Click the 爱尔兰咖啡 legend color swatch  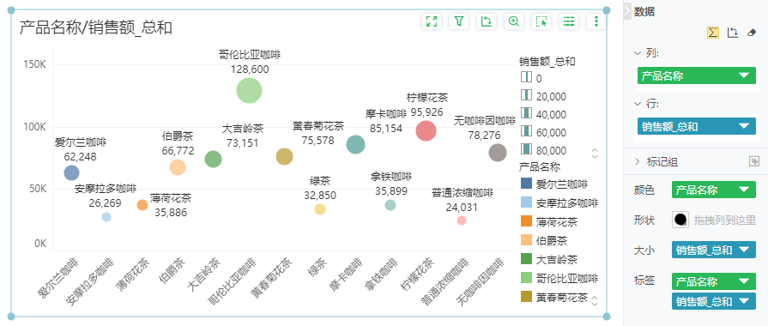tap(526, 184)
